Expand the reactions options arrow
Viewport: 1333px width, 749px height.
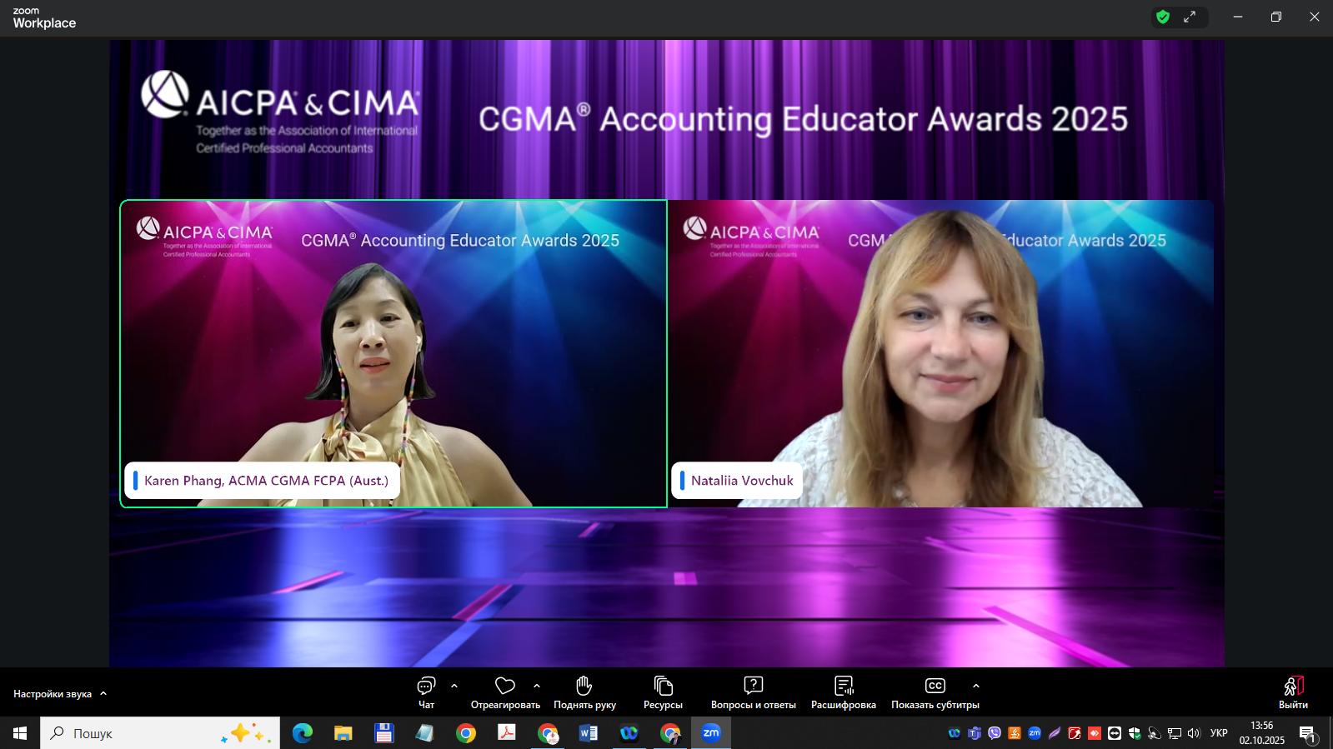click(537, 686)
